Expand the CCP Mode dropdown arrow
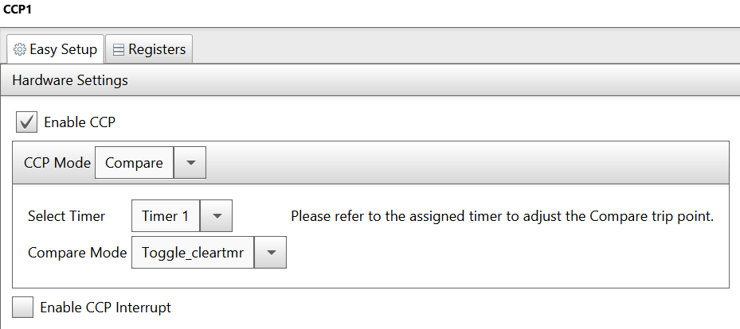The height and width of the screenshot is (329, 740). [190, 163]
